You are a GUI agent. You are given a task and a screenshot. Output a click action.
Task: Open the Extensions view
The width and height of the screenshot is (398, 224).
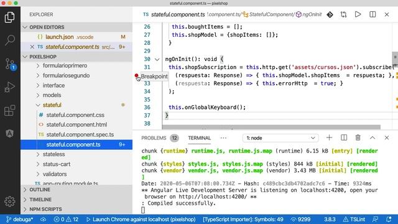[x=10, y=111]
